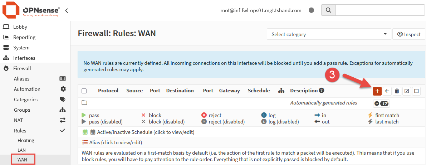Toggle the select-all rules checkbox
This screenshot has height=165, width=426.
(84, 91)
